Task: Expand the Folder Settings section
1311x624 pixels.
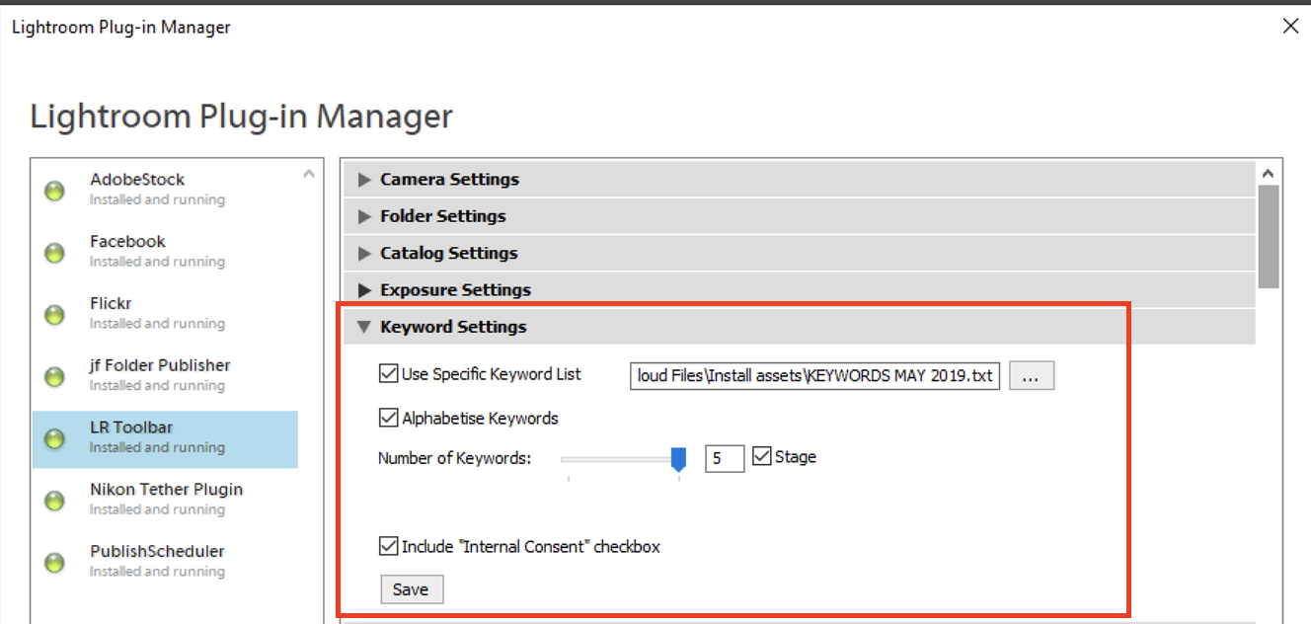Action: pyautogui.click(x=799, y=216)
